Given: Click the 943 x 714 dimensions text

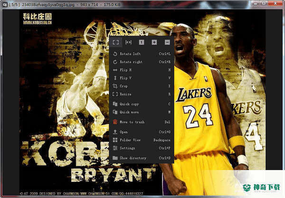Looking at the screenshot, I should (x=89, y=5).
